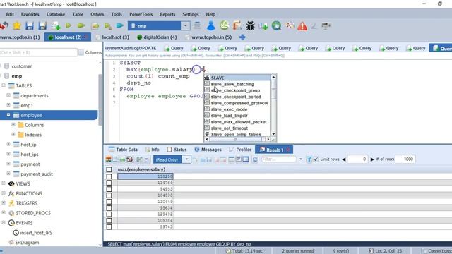Click the green globe search icon
This screenshot has width=452, height=254.
point(276,25)
